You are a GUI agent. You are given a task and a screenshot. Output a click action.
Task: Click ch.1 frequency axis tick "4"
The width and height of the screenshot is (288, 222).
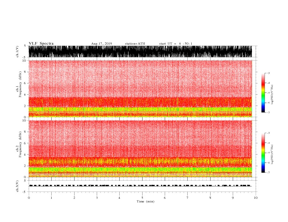pos(25,95)
